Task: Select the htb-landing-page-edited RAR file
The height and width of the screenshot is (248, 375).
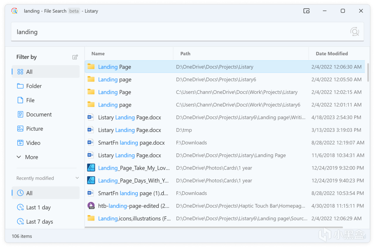Action: click(x=134, y=206)
